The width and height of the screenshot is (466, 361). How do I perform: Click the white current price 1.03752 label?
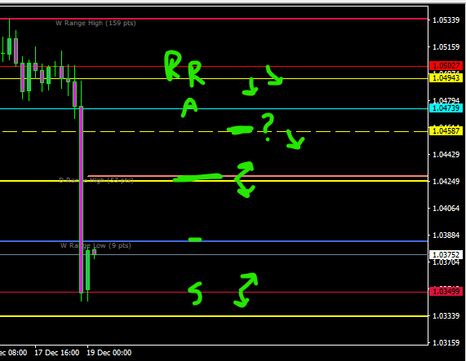tap(446, 255)
